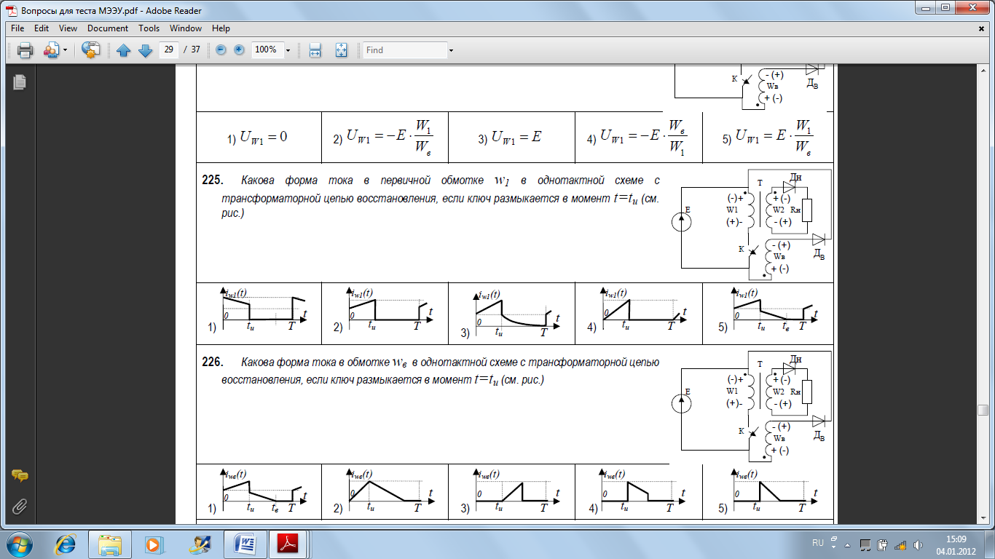Click the page number field showing 29
995x559 pixels.
click(168, 49)
